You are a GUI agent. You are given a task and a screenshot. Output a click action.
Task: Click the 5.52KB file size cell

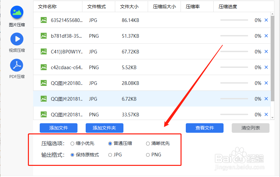point(129,68)
